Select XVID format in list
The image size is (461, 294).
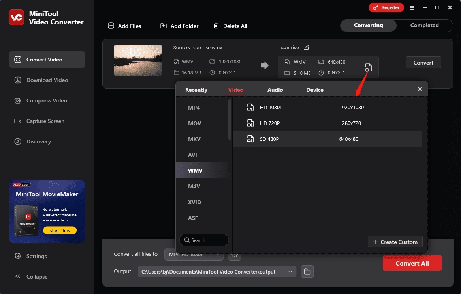pyautogui.click(x=202, y=202)
